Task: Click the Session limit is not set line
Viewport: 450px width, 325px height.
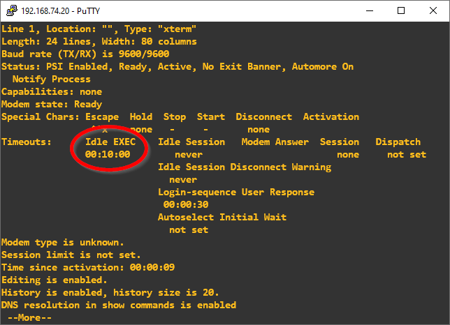Action: pyautogui.click(x=71, y=255)
